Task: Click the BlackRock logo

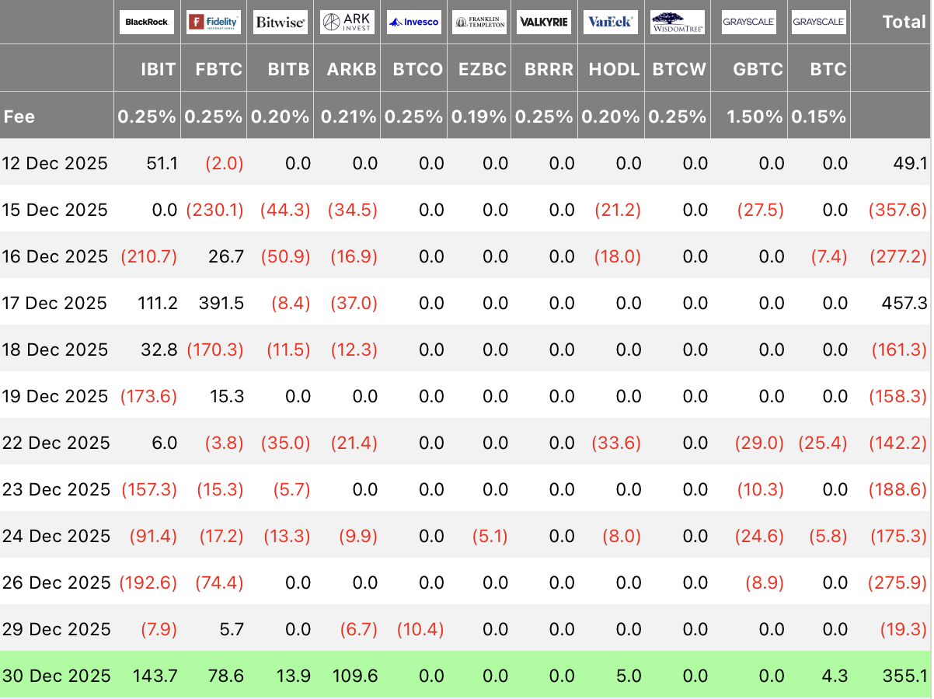Action: click(x=147, y=22)
